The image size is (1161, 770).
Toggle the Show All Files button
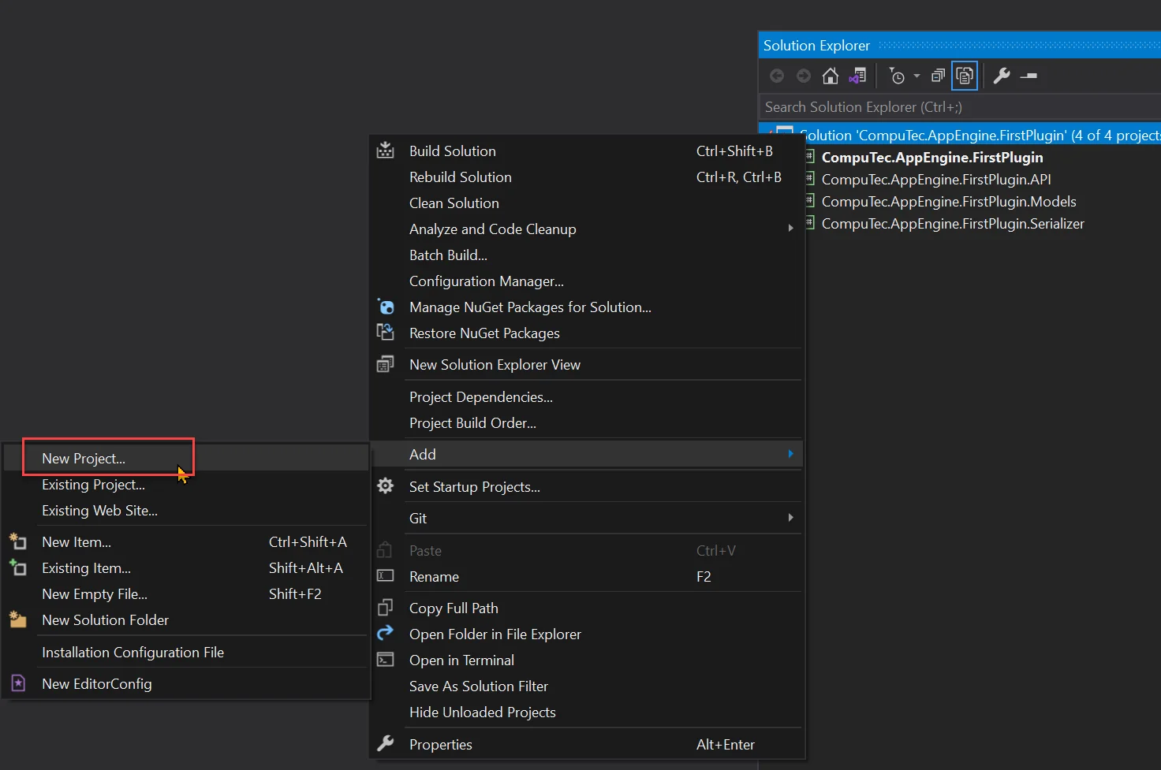pos(965,76)
